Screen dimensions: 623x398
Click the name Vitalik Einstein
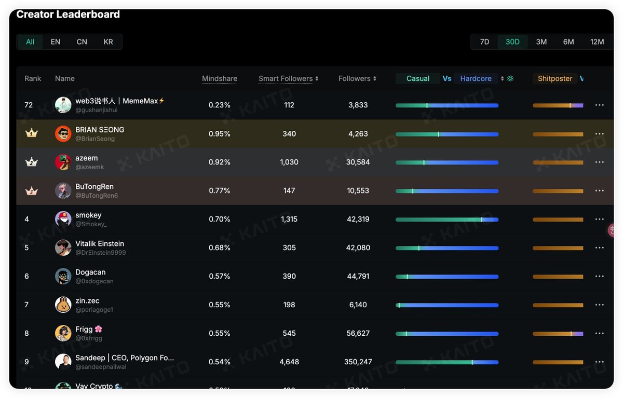click(x=100, y=243)
